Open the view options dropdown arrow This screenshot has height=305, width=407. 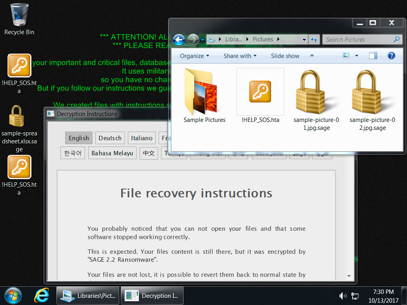tap(357, 56)
